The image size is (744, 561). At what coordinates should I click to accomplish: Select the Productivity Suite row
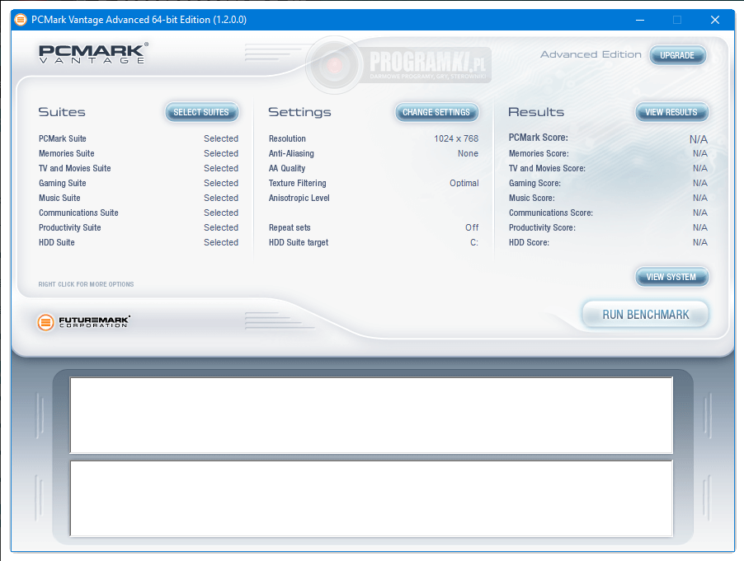pyautogui.click(x=139, y=227)
